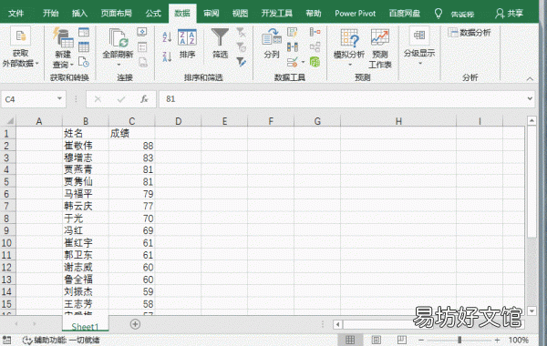Open the 百度网盘 tab
The image size is (547, 346).
404,14
